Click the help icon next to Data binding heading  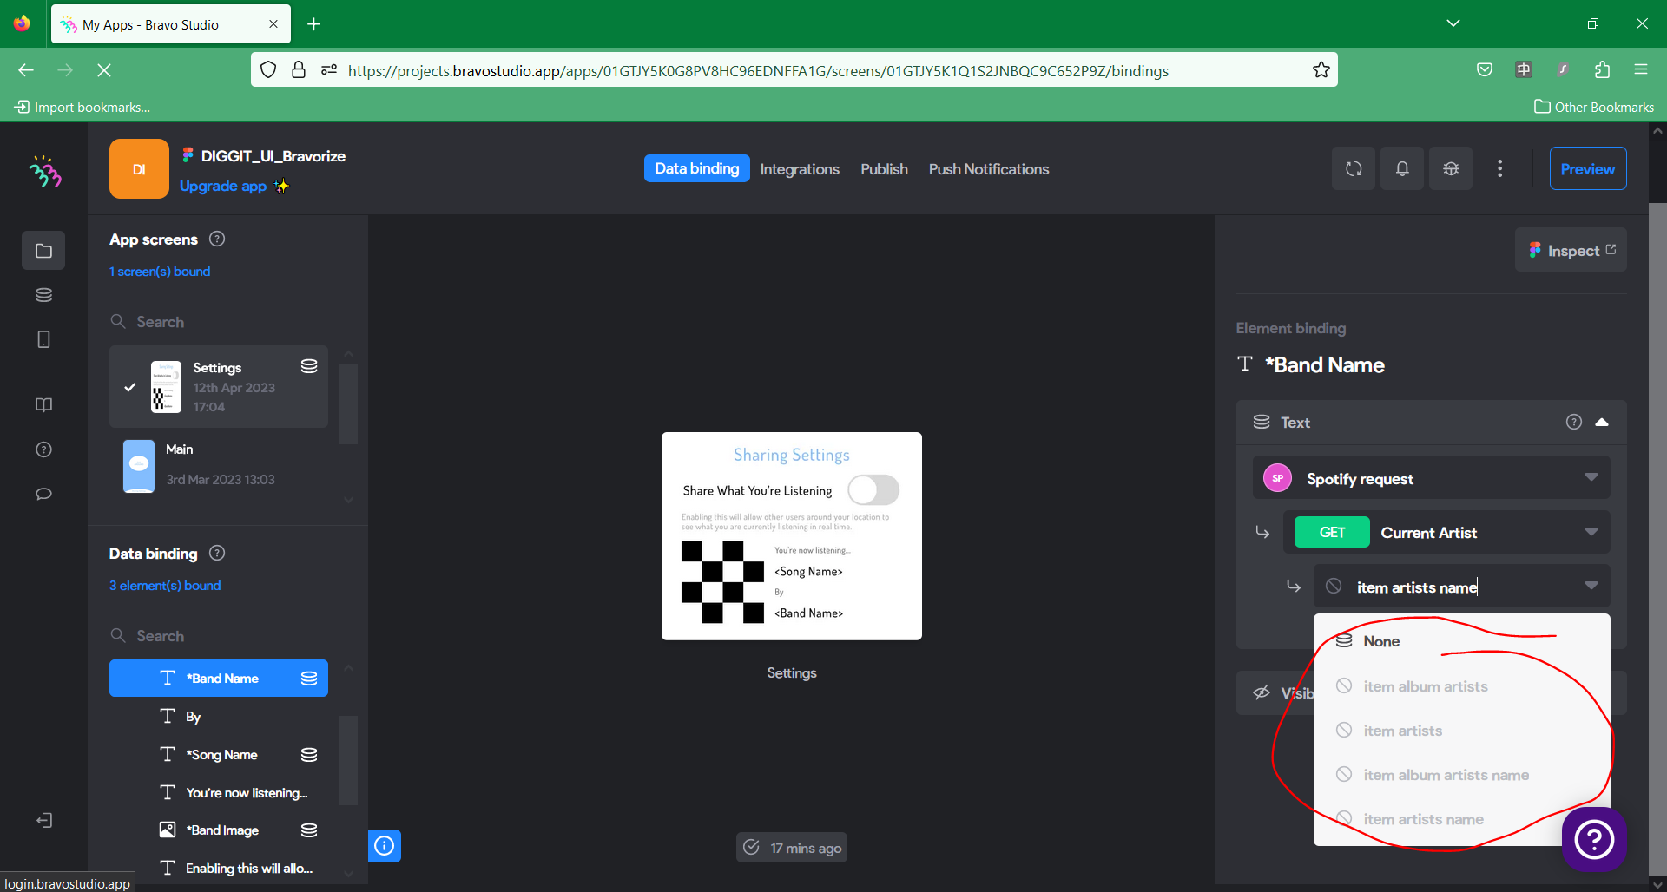(x=217, y=553)
